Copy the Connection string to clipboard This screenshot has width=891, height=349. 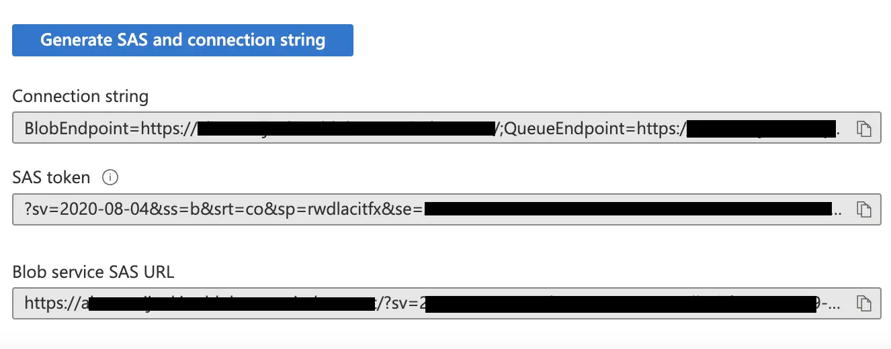[x=863, y=129]
